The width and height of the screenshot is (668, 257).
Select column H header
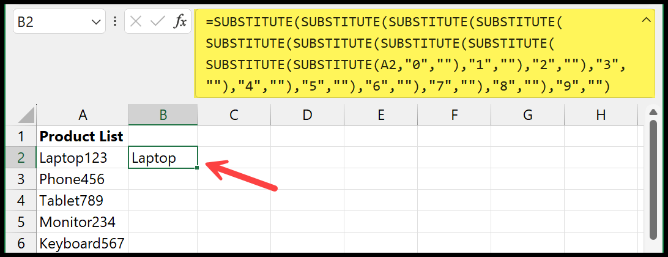601,114
